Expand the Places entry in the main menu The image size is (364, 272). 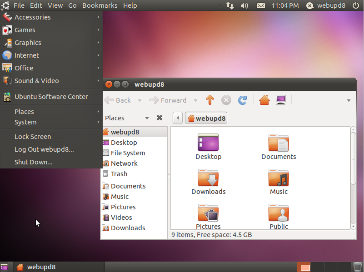coord(51,112)
